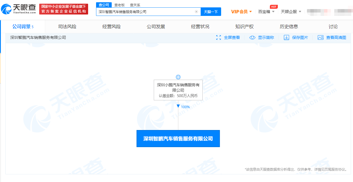Select the blue 深圳智鹏汽车销售服务有限公司 node
This screenshot has width=353, height=182.
178,138
